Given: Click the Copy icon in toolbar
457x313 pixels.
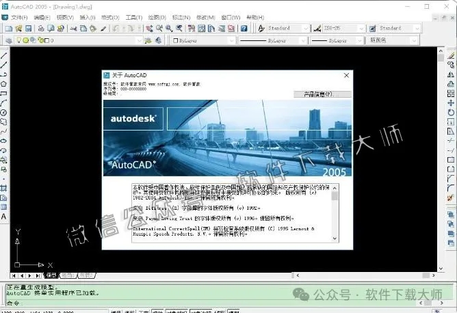Looking at the screenshot, I should [83, 28].
